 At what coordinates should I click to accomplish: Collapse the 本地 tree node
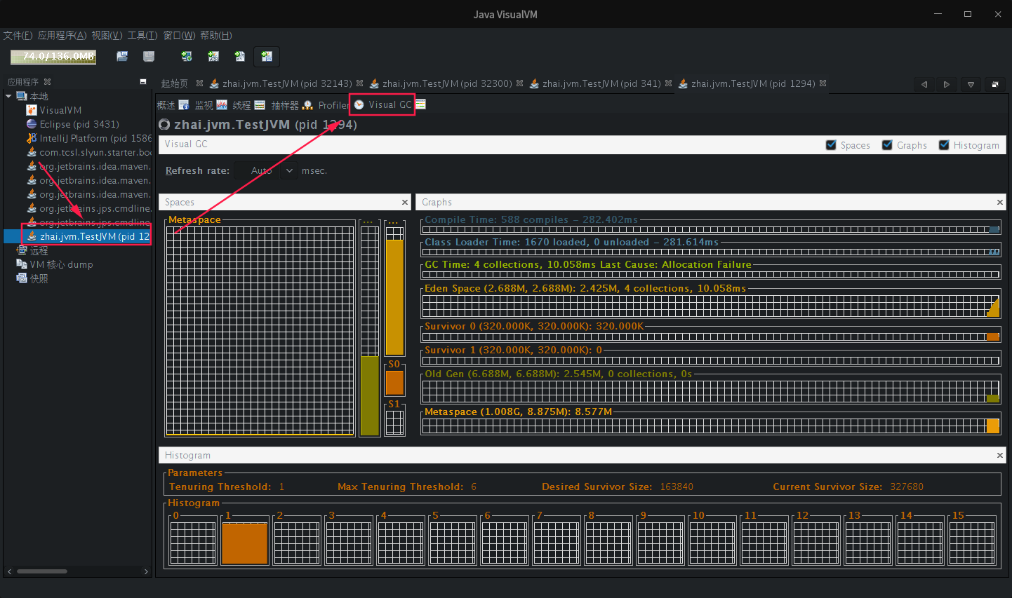click(8, 96)
